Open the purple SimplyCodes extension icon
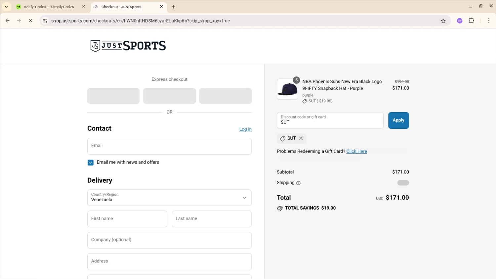The width and height of the screenshot is (496, 279). (460, 21)
